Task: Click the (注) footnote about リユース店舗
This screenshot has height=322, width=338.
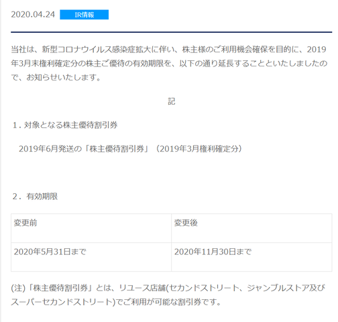Action: [168, 295]
